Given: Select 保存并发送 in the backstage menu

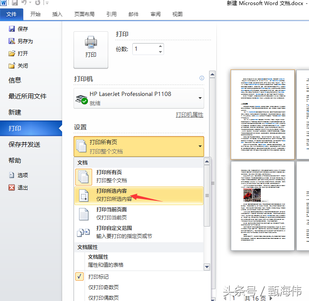Looking at the screenshot, I should 24,145.
